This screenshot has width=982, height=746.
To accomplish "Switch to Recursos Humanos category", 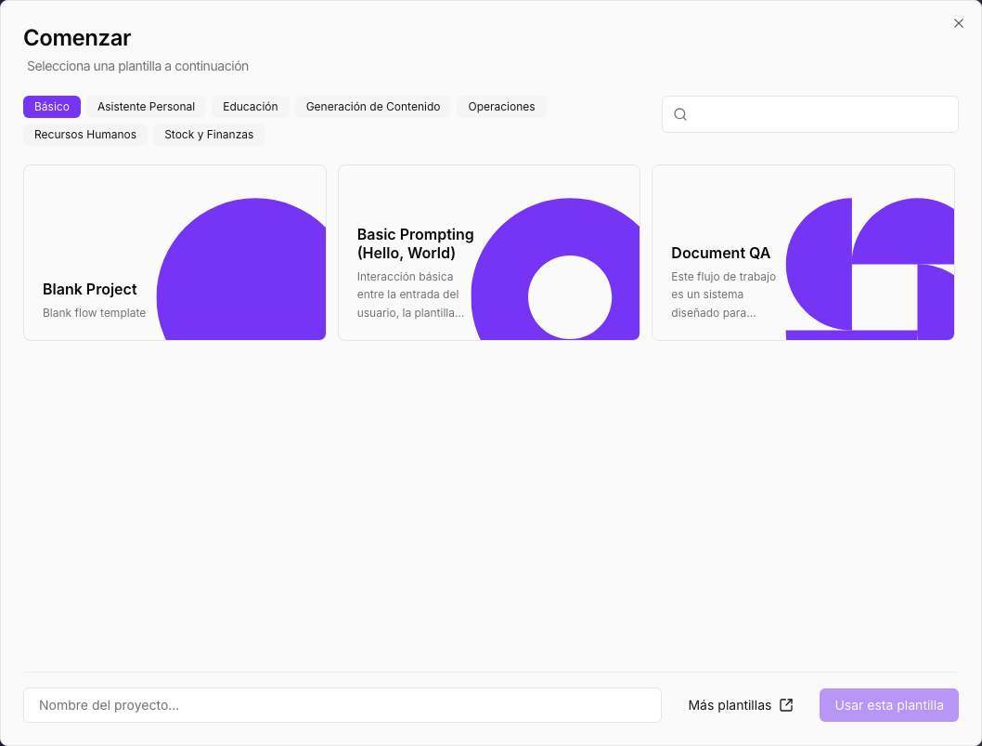I will click(85, 135).
